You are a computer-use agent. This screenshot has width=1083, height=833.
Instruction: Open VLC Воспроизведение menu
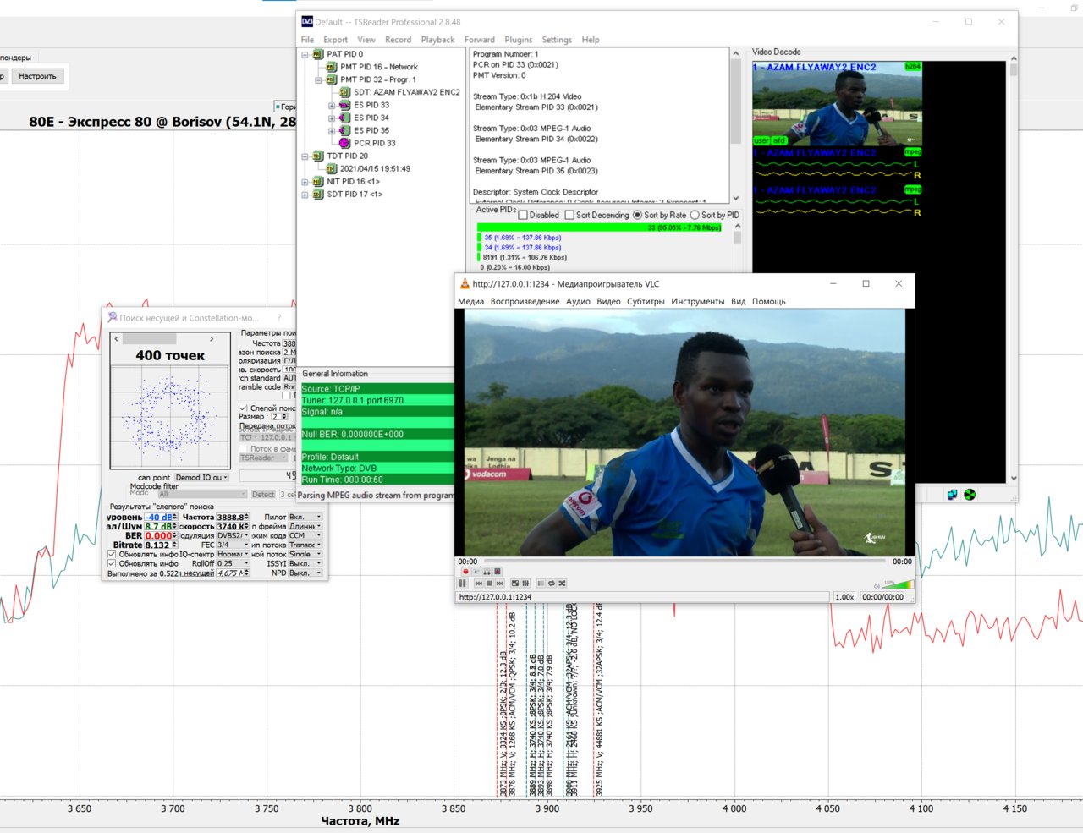[x=525, y=301]
